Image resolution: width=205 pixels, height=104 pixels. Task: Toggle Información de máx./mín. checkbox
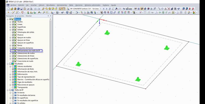(13, 71)
